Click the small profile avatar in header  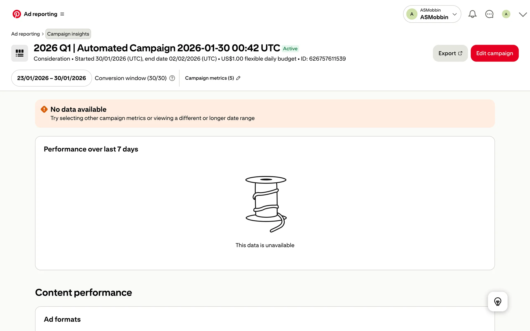(x=506, y=14)
